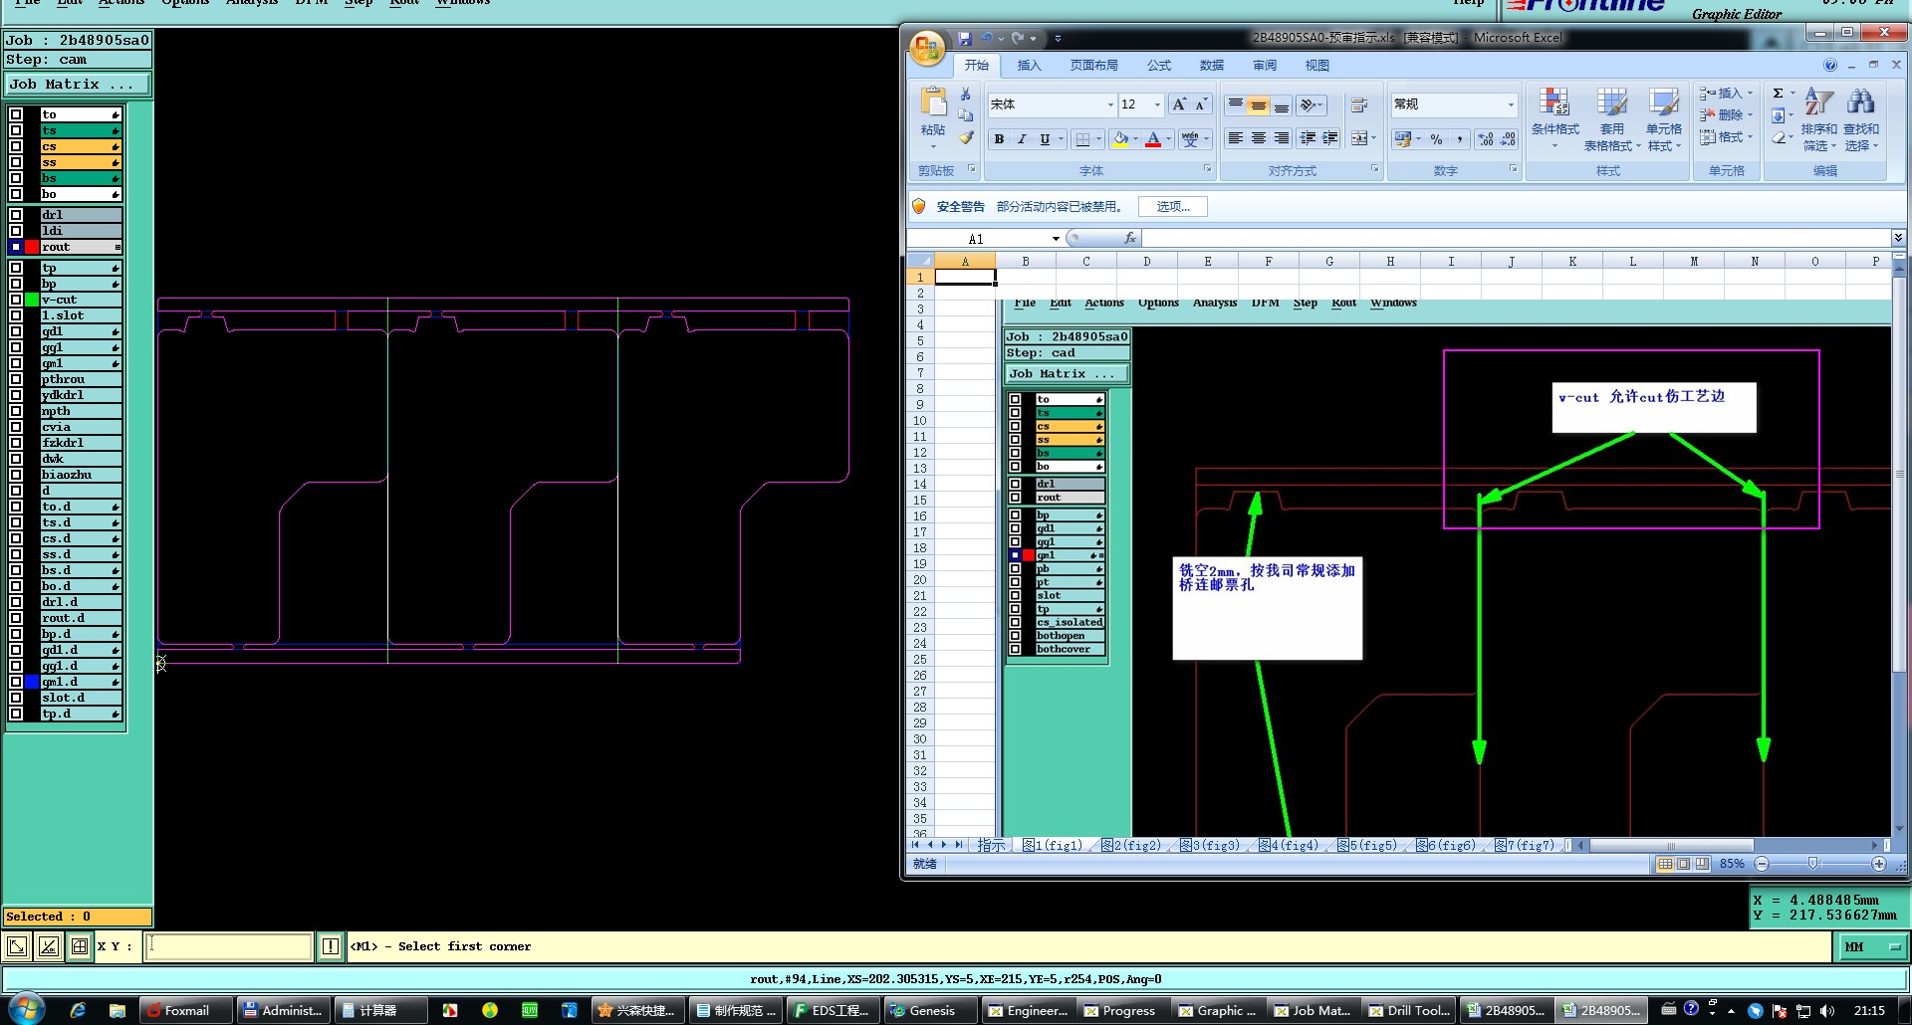Toggle the 'rout' layer checkbox in Genesis
Viewport: 1912px width, 1025px height.
click(16, 247)
